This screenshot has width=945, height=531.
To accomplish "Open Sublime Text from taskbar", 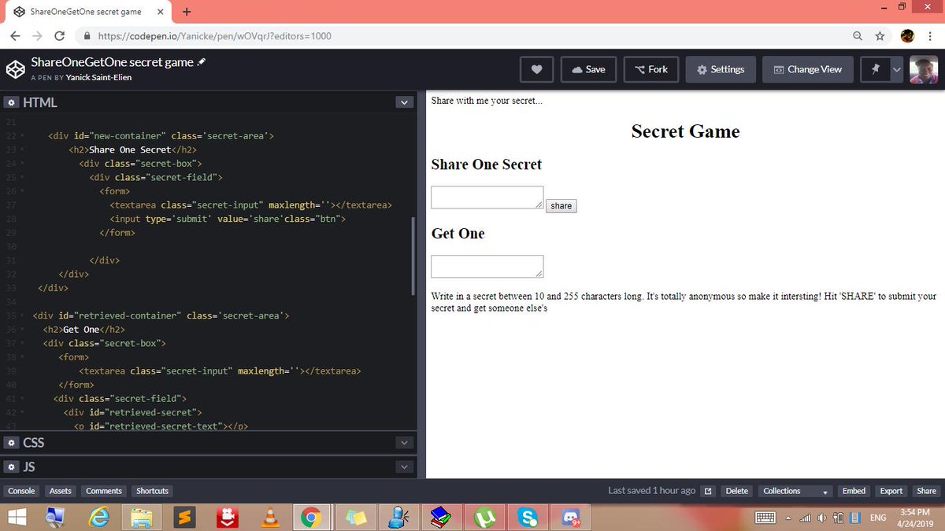I will (184, 517).
